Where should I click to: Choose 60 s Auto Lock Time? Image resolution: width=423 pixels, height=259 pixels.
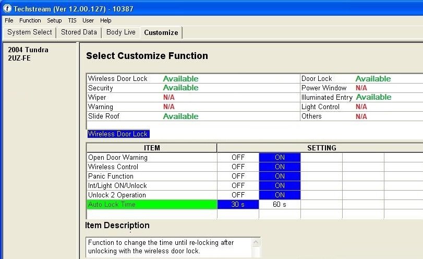pos(280,205)
